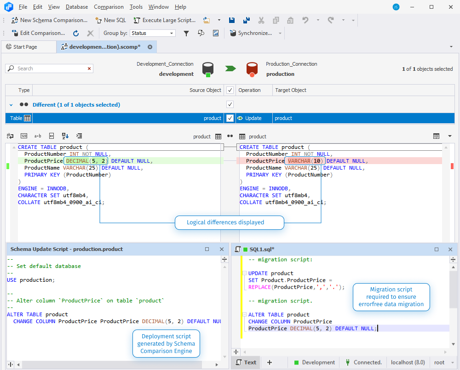Collapse the Different group chevron

click(11, 105)
